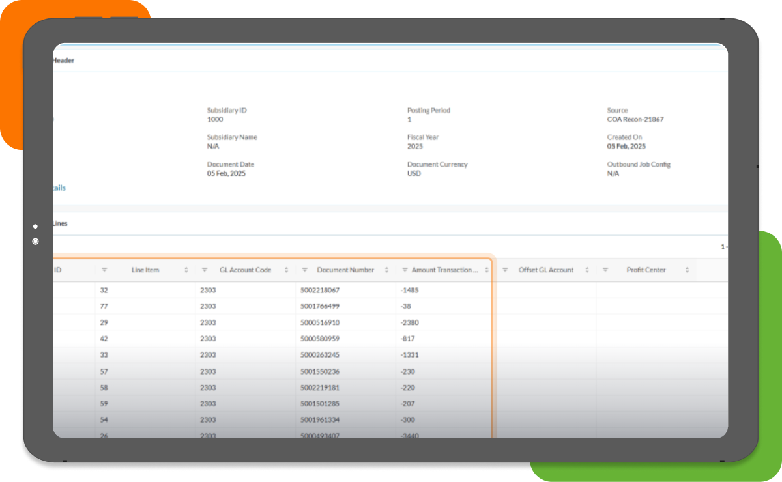Click the amount -1485 cell
782x482 pixels.
(x=409, y=290)
